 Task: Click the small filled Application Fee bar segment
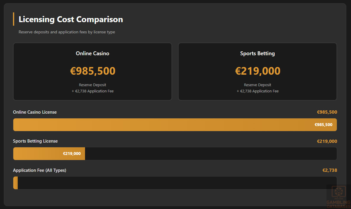pos(16,183)
